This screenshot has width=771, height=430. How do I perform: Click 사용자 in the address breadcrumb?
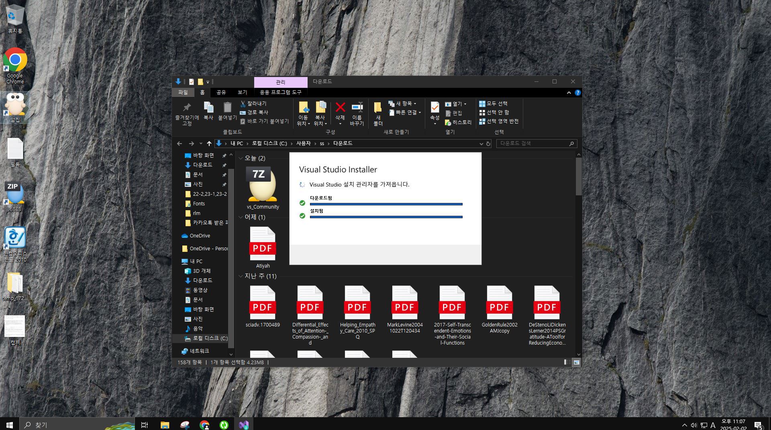tap(304, 143)
